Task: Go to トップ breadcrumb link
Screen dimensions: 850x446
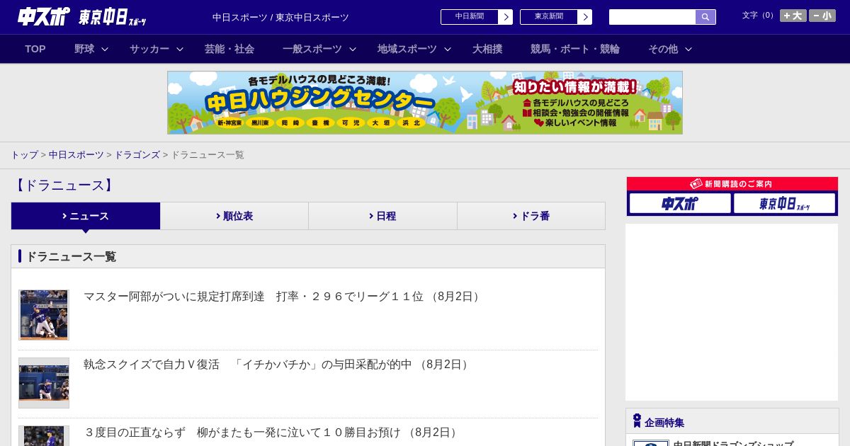Action: [25, 154]
